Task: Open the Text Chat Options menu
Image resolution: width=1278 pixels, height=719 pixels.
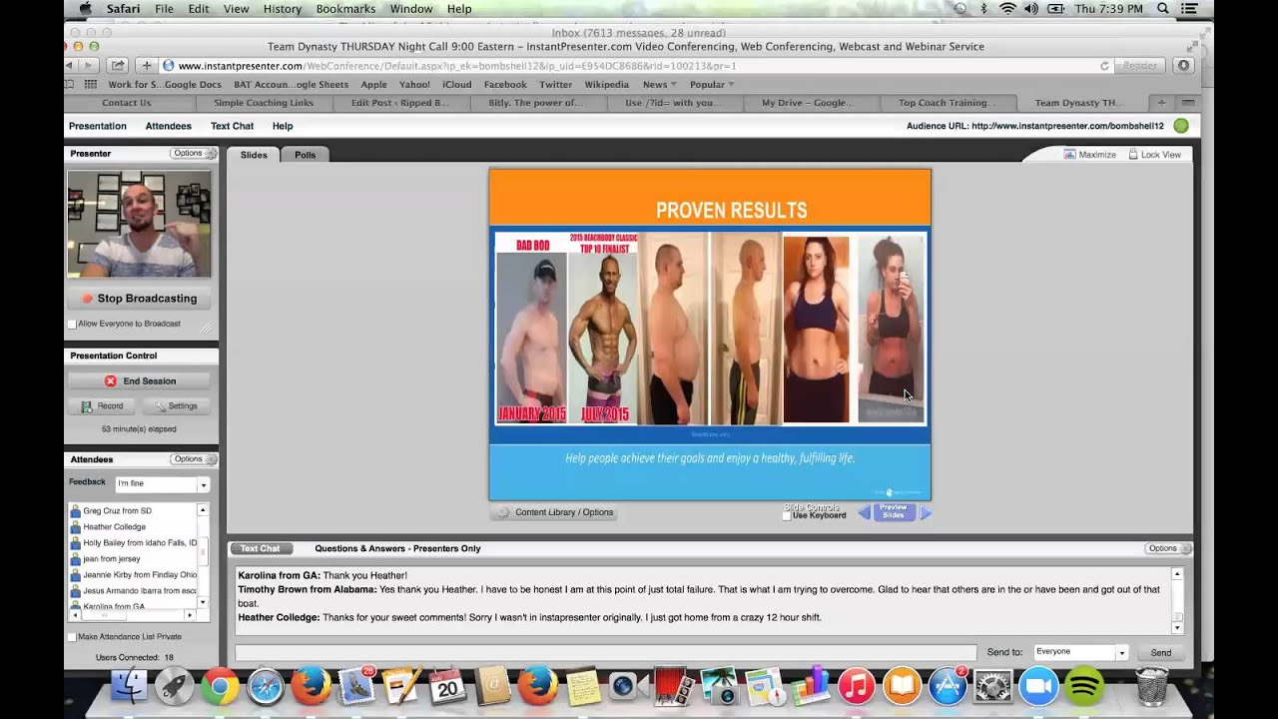Action: click(1166, 548)
